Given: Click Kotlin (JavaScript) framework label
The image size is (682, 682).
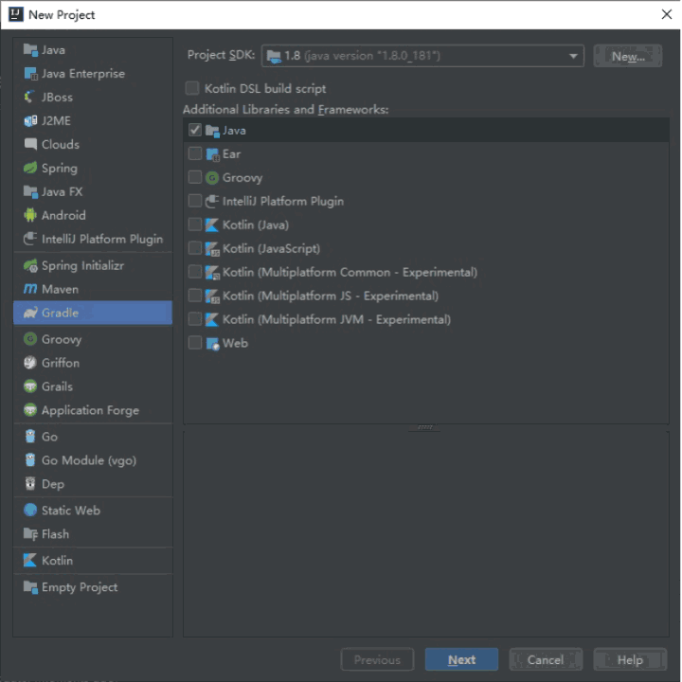Looking at the screenshot, I should click(x=271, y=248).
